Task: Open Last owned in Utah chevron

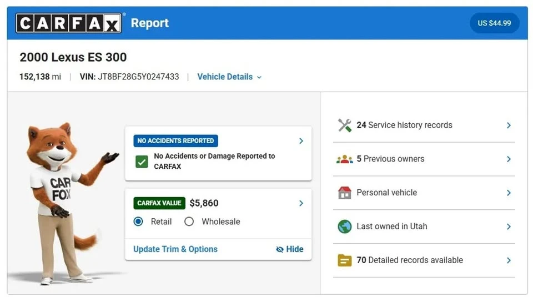Action: [509, 226]
